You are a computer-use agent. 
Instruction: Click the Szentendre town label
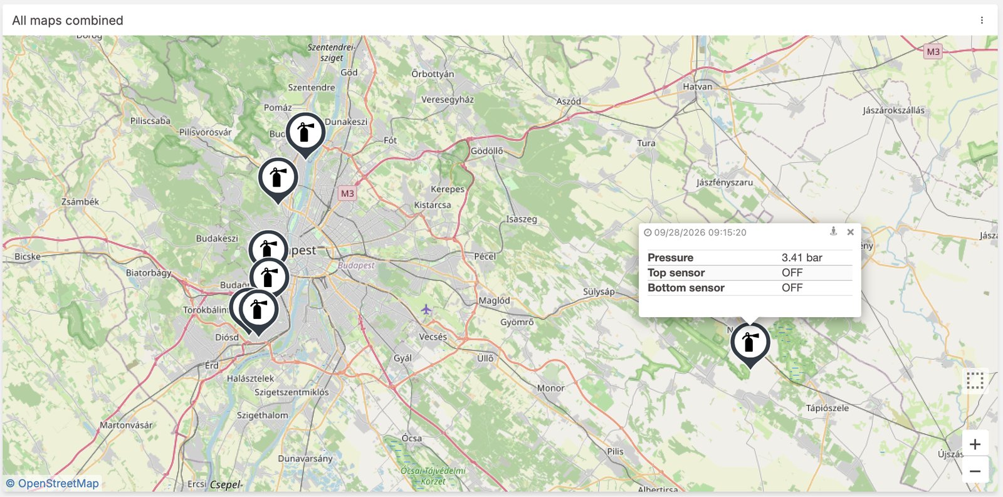tap(312, 87)
